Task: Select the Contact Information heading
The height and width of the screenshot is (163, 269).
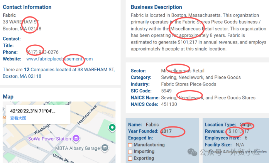Action: point(27,7)
